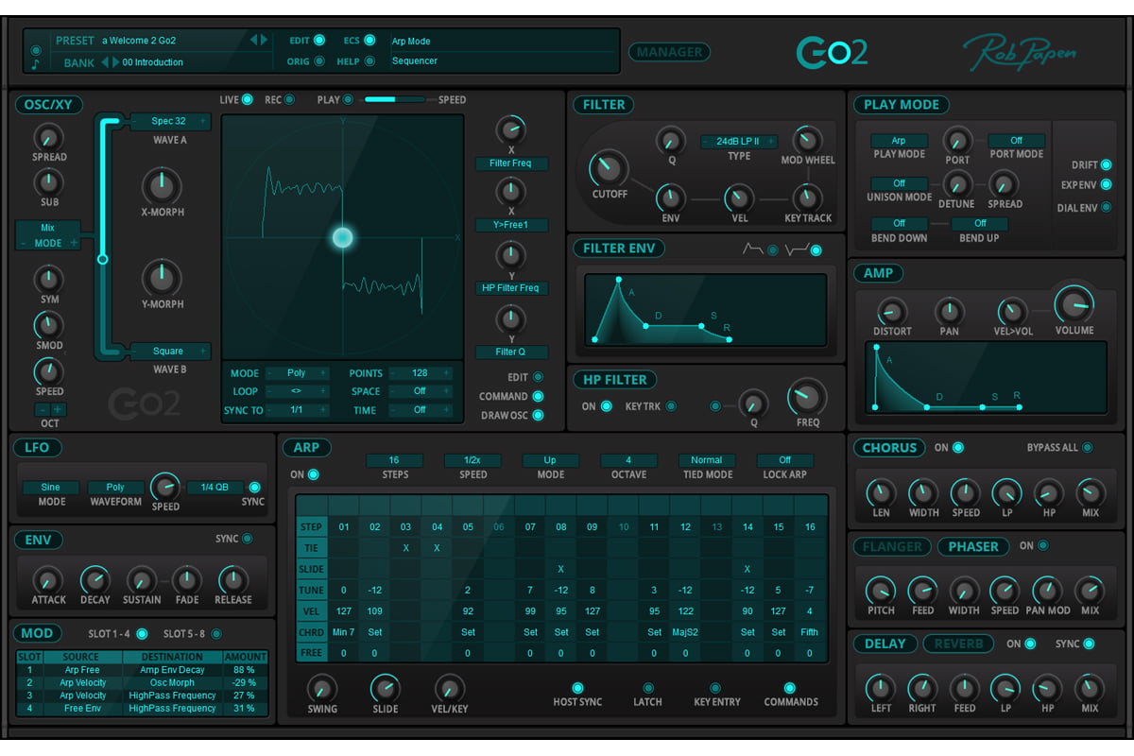Click the Key Track knob in Filter
Viewport: 1134px width, 756px height.
806,198
